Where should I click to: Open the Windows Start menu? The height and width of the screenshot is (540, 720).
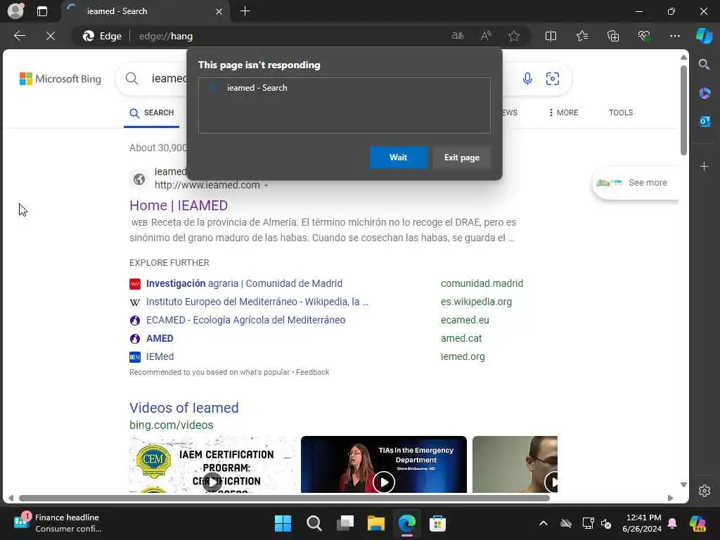(x=283, y=523)
